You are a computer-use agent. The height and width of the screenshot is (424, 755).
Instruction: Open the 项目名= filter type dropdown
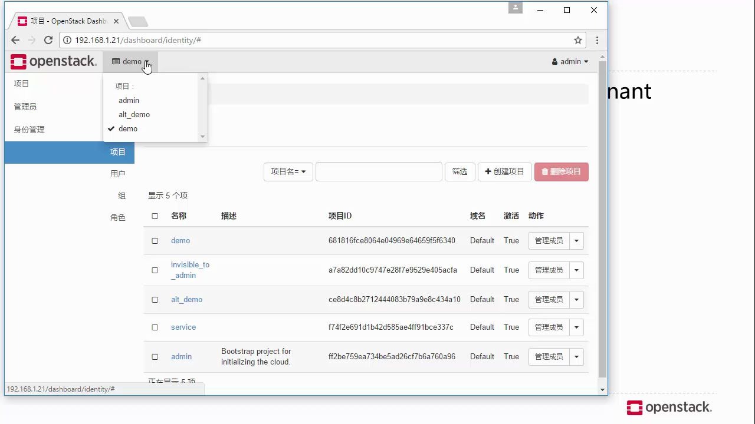288,171
